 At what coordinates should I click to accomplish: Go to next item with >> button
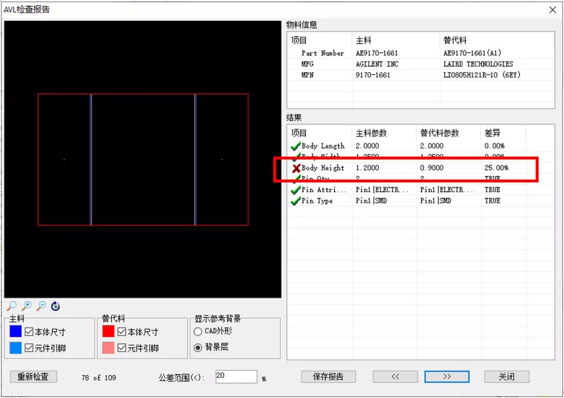tap(446, 377)
